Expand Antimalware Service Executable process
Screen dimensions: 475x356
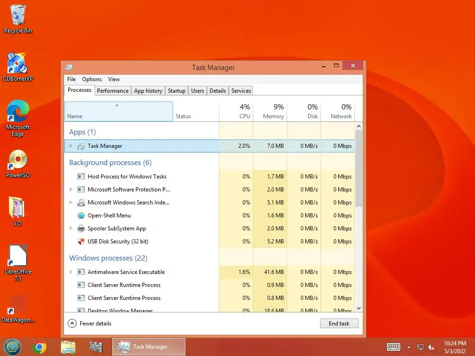[x=71, y=272]
